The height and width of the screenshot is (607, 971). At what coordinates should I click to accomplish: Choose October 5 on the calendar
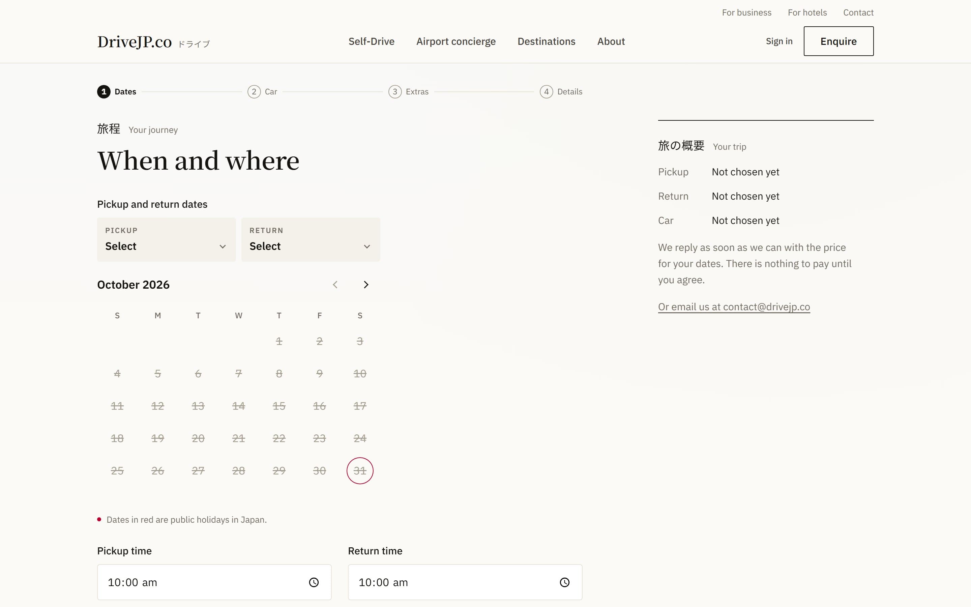pos(158,374)
